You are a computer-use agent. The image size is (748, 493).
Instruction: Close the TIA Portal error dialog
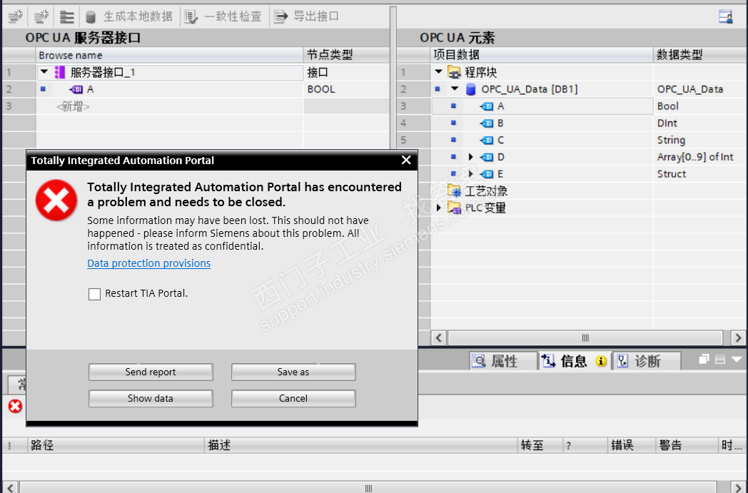point(406,161)
